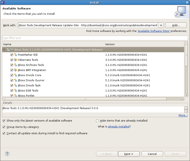
Task: Click the Cancel button
Action: (x=152, y=154)
